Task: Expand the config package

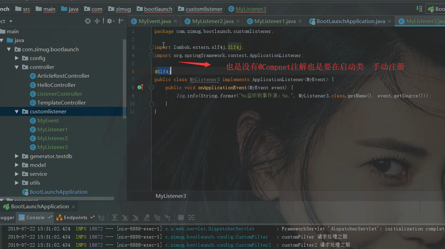Action: [x=17, y=58]
